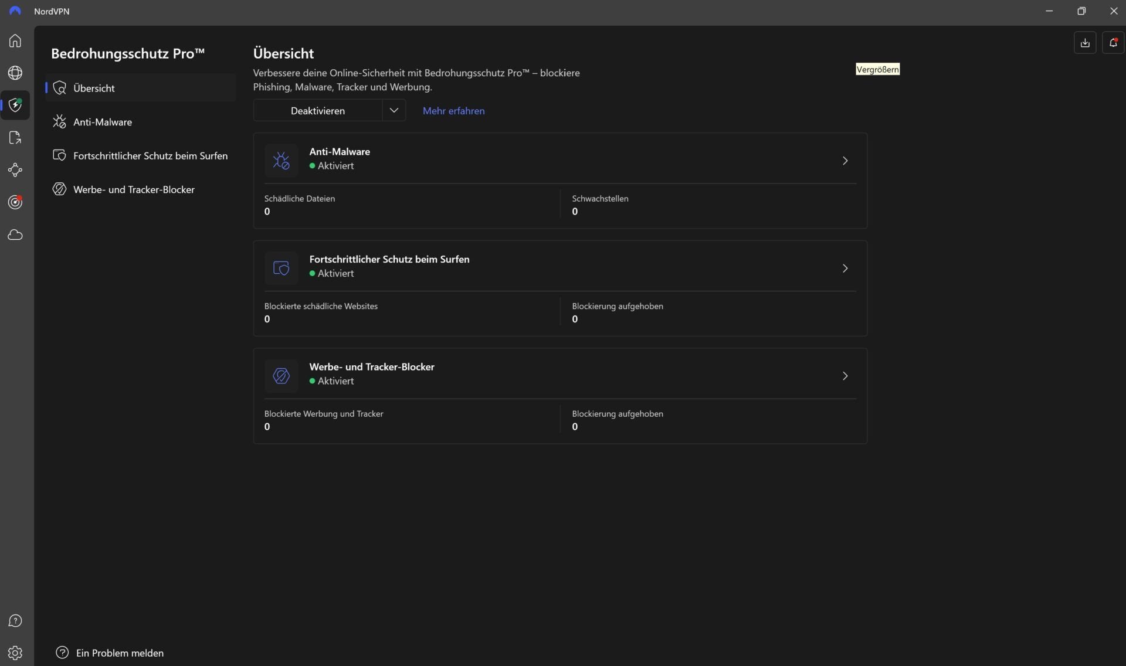Open the dropdown arrow next to Deaktivieren
1126x666 pixels.
pyautogui.click(x=394, y=110)
